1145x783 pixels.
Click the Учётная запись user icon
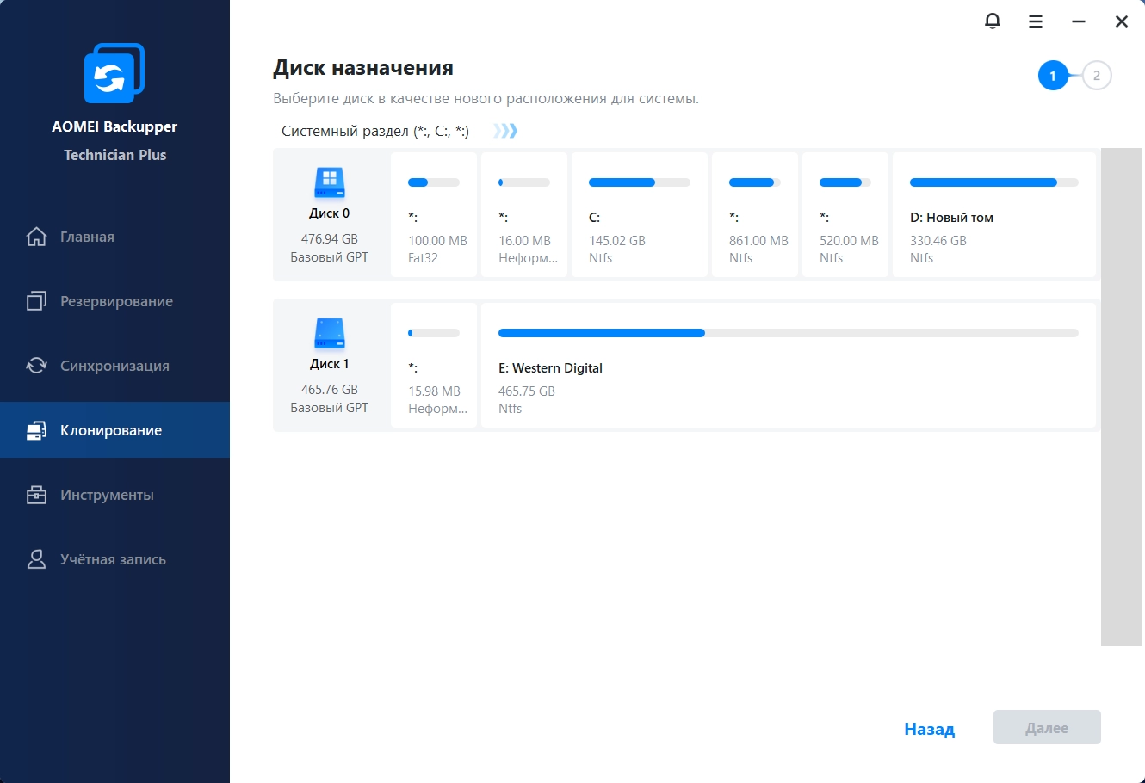(36, 559)
